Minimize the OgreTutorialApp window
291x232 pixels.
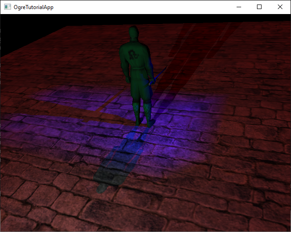coord(239,7)
